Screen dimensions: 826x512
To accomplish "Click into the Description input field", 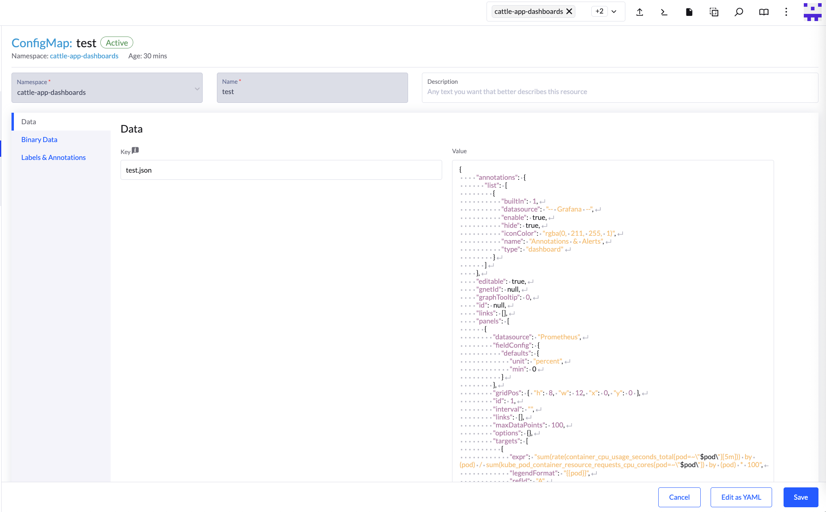I will tap(619, 92).
